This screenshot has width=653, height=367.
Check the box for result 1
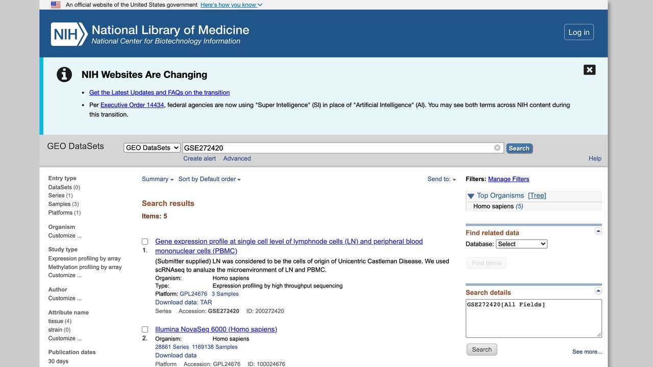click(x=145, y=242)
